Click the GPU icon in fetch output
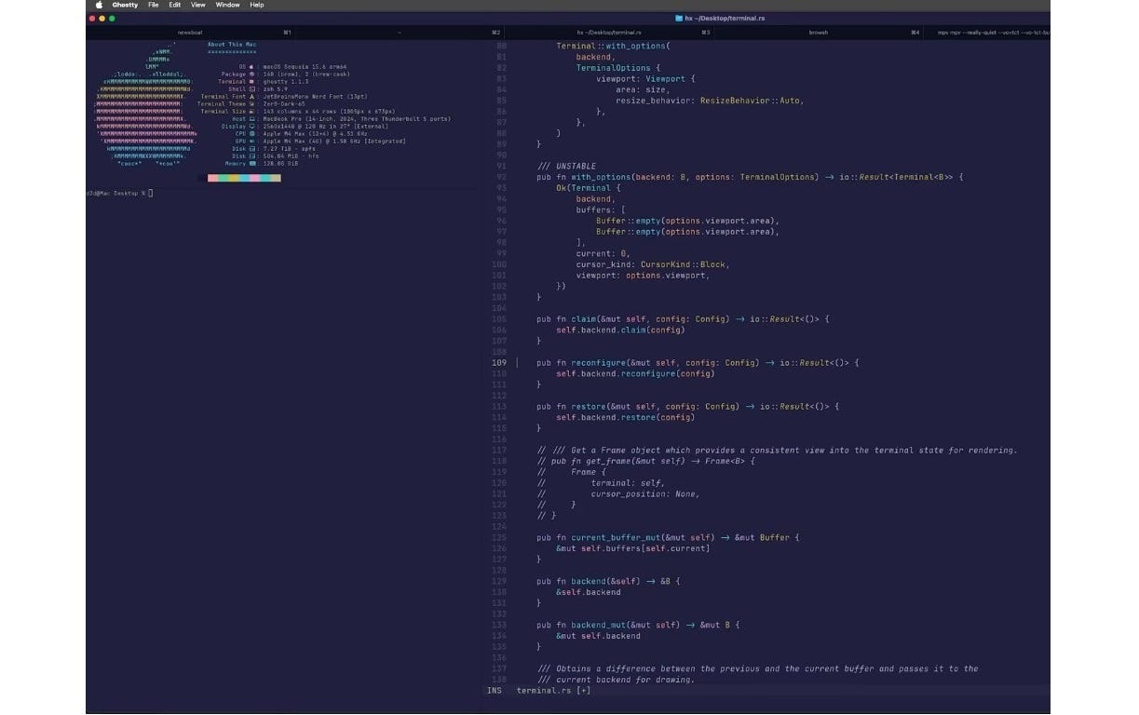This screenshot has width=1139, height=715. (x=252, y=142)
